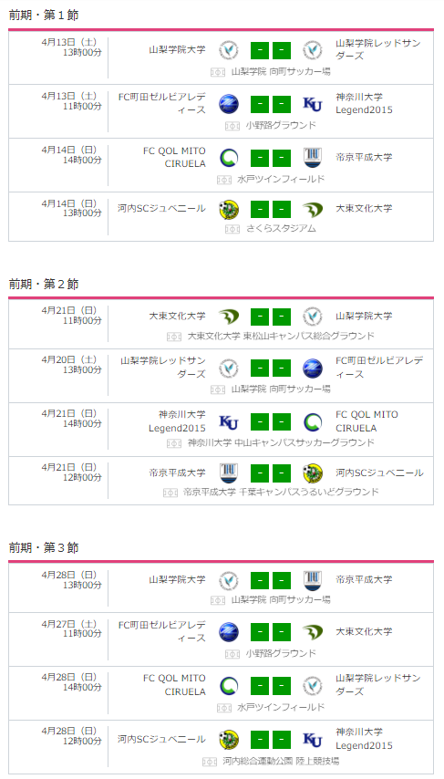Click FC QOL MITO CIRUELA logo in 第1節
This screenshot has height=779, width=444.
tap(229, 158)
